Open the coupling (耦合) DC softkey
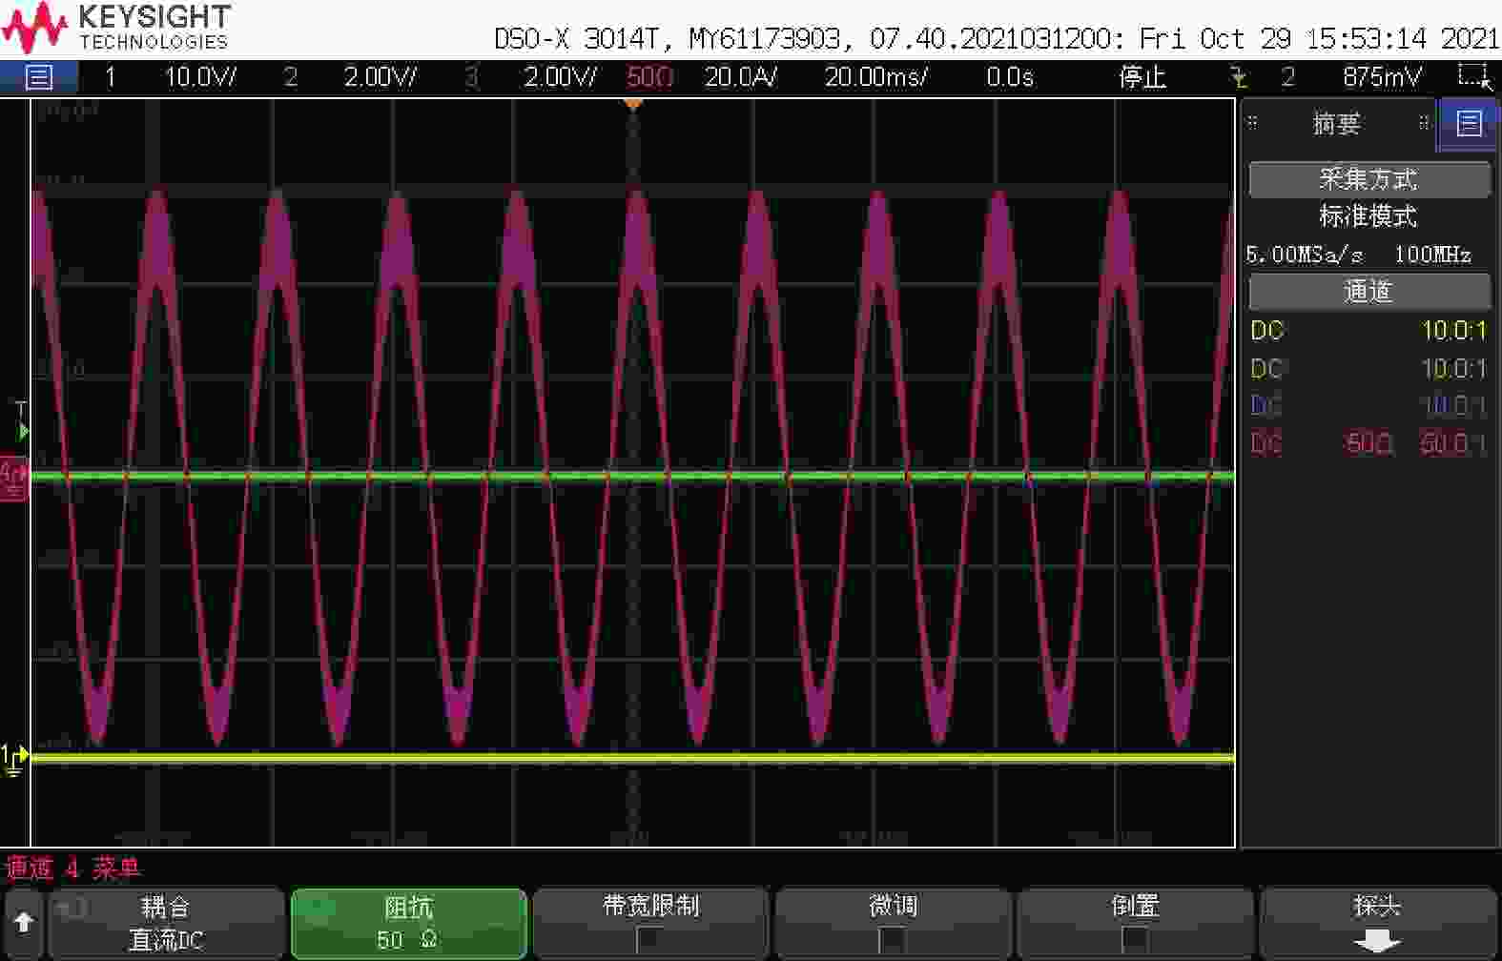The width and height of the screenshot is (1502, 961). (166, 923)
